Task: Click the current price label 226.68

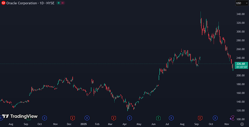Action: click(x=241, y=64)
